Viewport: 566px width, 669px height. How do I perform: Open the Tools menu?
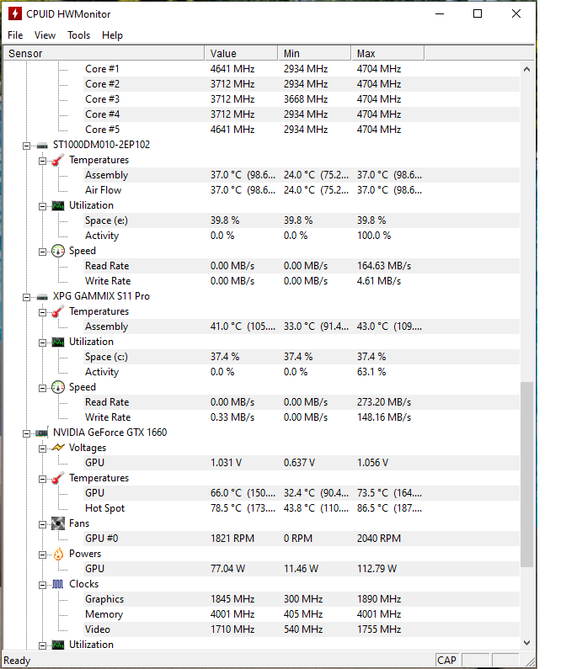78,35
